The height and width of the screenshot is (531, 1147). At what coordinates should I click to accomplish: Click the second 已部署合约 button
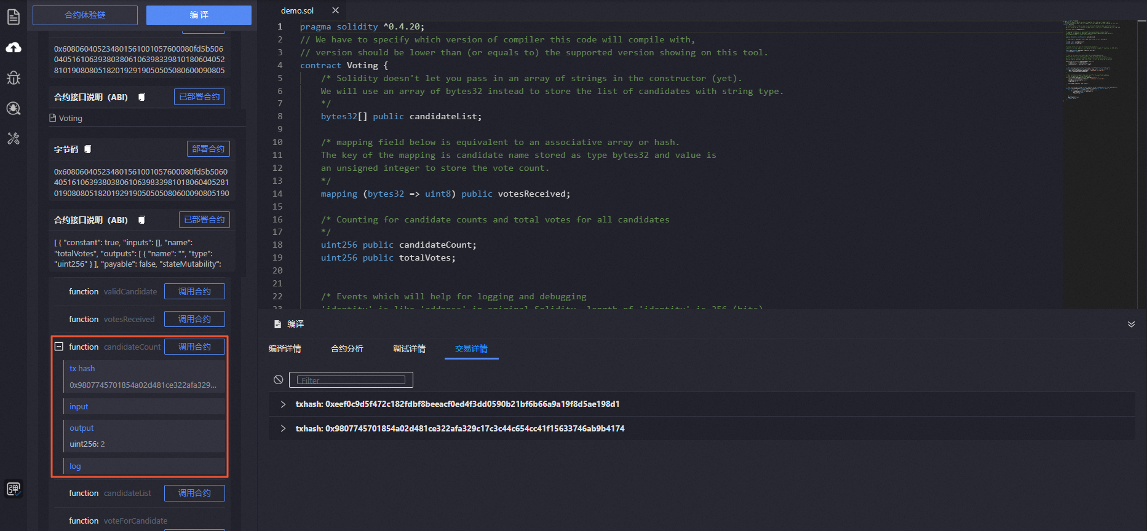click(x=204, y=219)
